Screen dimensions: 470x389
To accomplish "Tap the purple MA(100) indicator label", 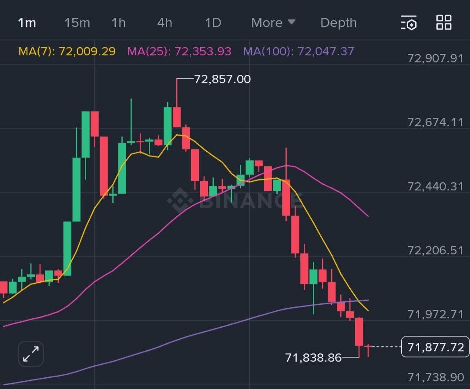I will [x=299, y=52].
